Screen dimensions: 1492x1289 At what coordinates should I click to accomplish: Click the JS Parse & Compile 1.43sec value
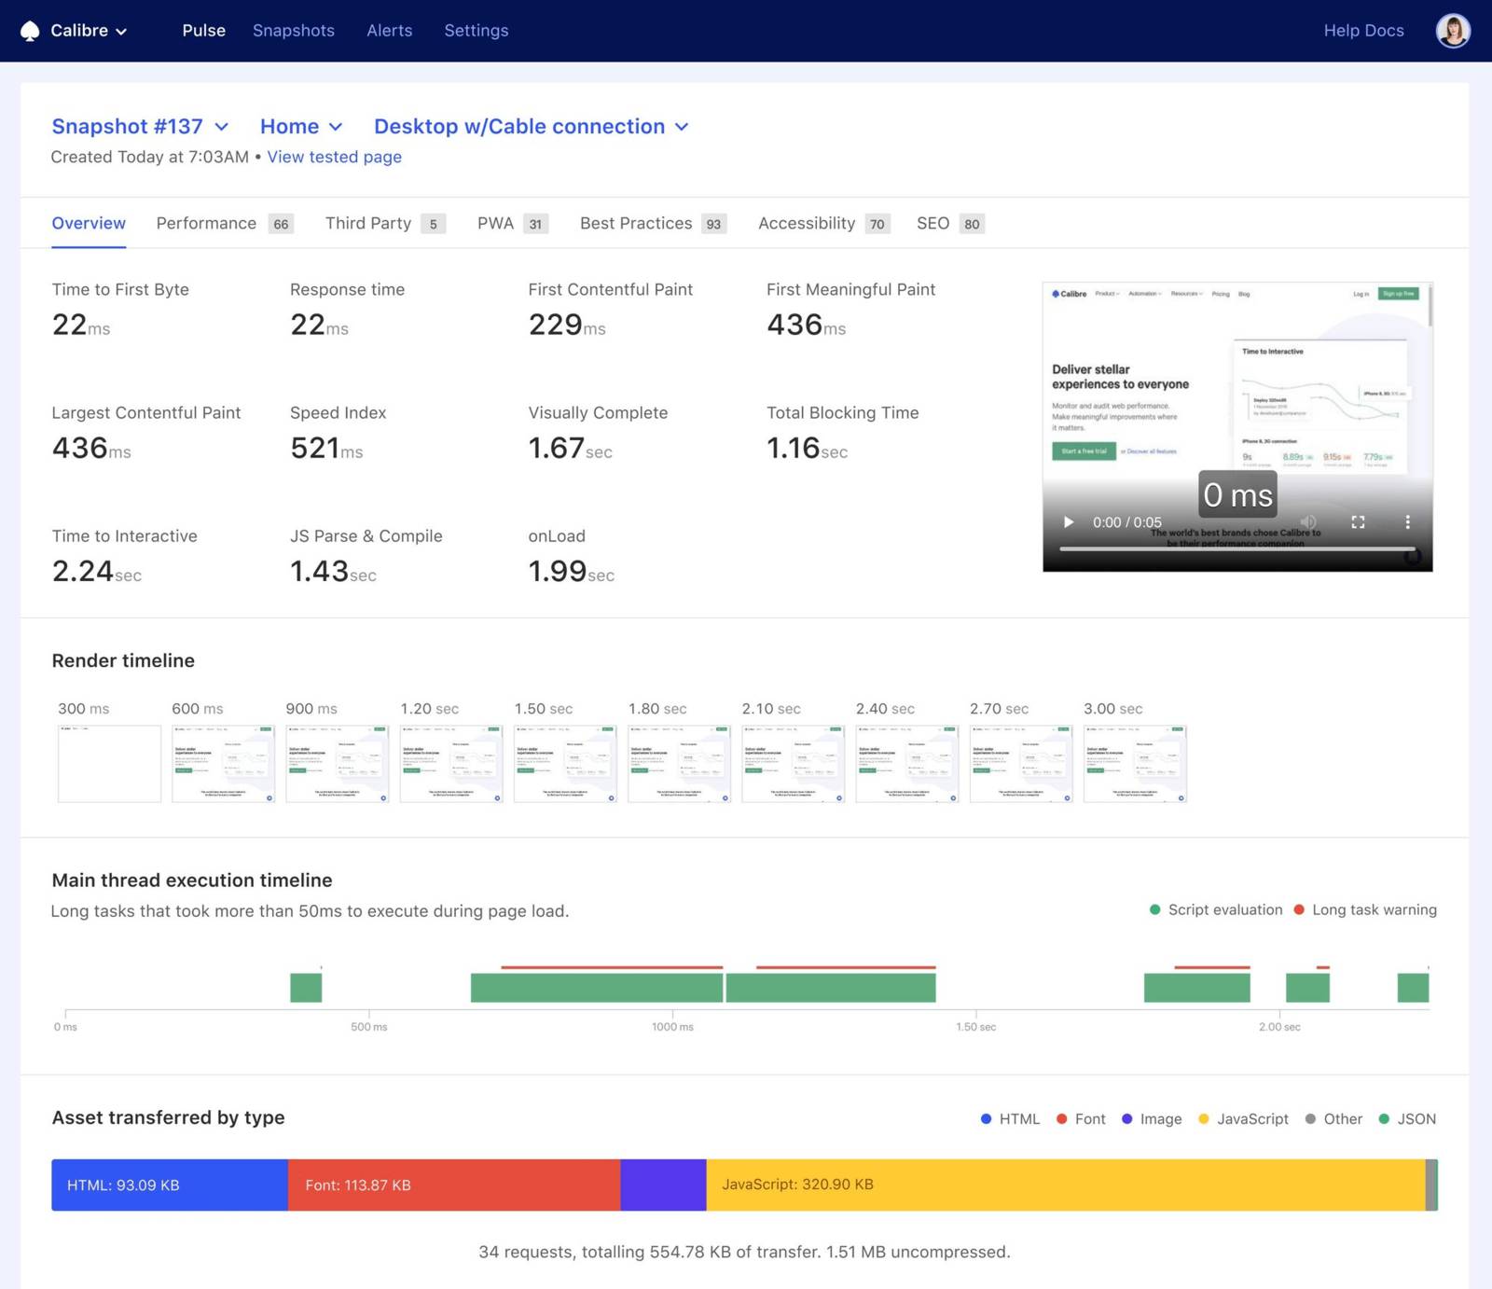click(333, 571)
